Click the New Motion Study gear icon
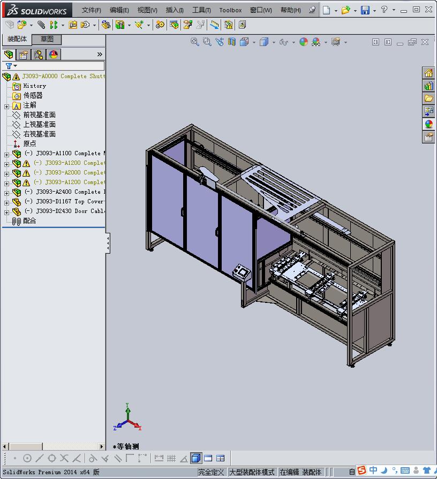The height and width of the screenshot is (479, 437). coord(160,25)
